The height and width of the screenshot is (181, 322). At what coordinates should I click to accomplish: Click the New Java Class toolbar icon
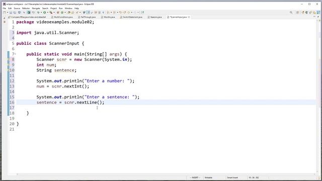pyautogui.click(x=62, y=13)
